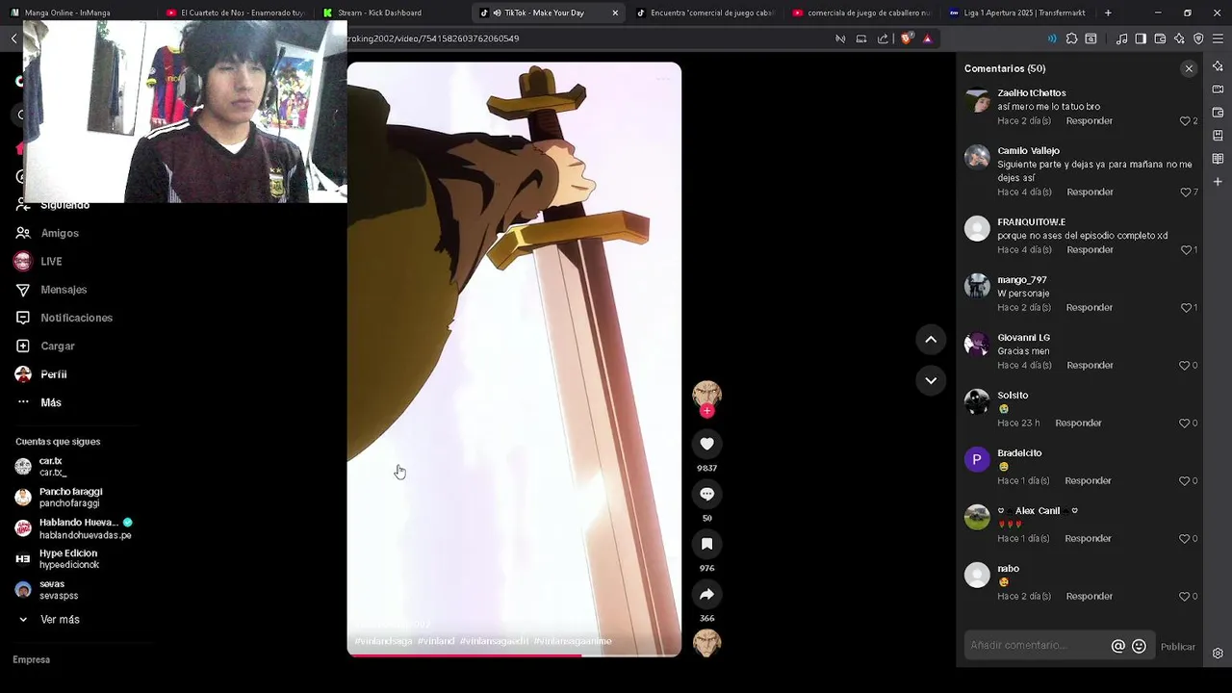Expand Ver más followed accounts

pyautogui.click(x=60, y=620)
